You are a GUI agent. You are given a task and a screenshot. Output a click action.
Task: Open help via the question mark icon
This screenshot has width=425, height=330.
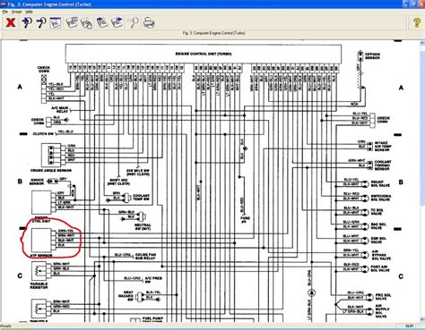(x=417, y=22)
